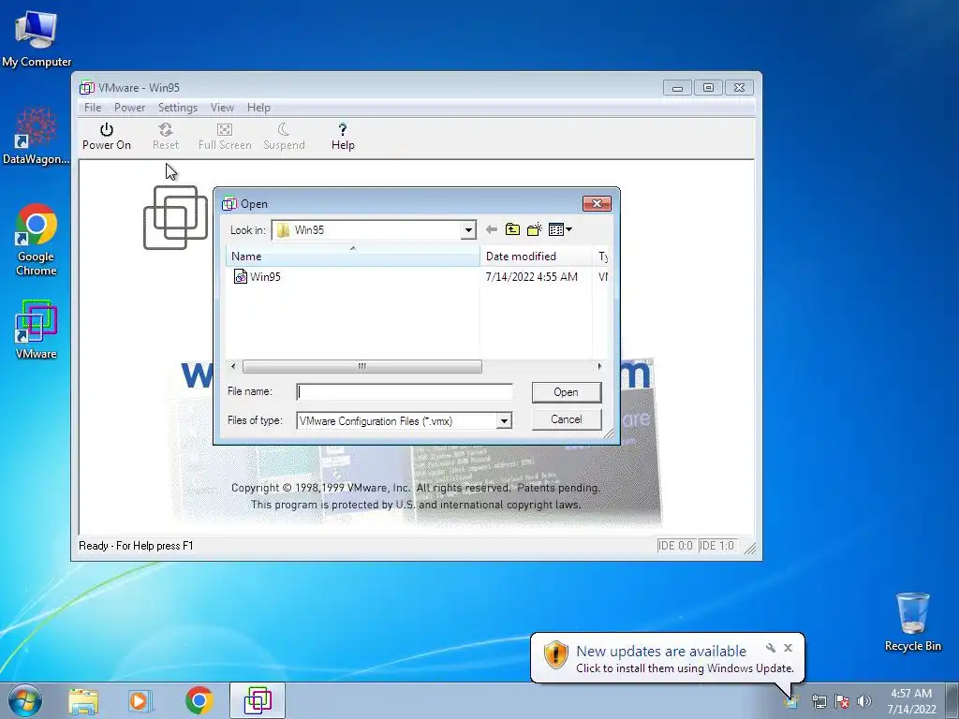This screenshot has width=959, height=719.
Task: Click the wrench icon in update balloon
Action: point(771,648)
